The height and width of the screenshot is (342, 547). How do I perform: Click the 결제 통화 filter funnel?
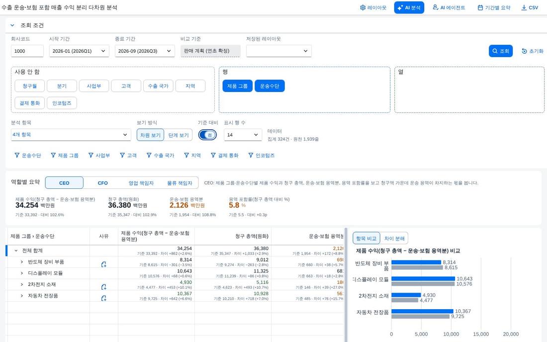(x=225, y=155)
